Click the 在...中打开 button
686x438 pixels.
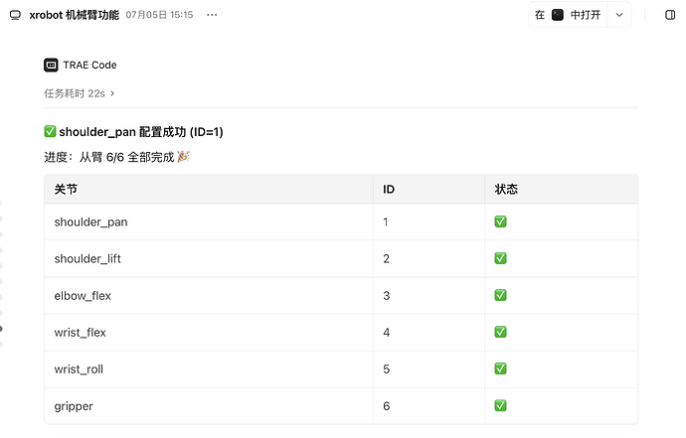[568, 15]
